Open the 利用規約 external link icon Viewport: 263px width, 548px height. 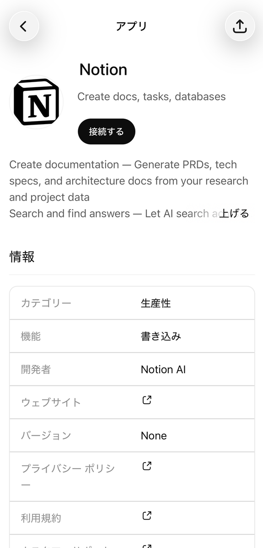147,516
